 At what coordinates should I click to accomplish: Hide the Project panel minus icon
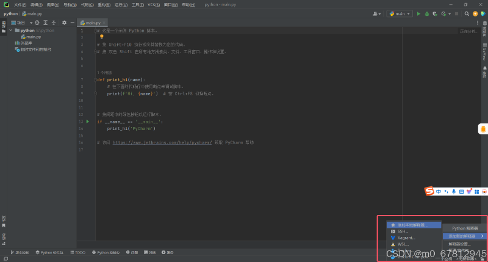point(72,23)
